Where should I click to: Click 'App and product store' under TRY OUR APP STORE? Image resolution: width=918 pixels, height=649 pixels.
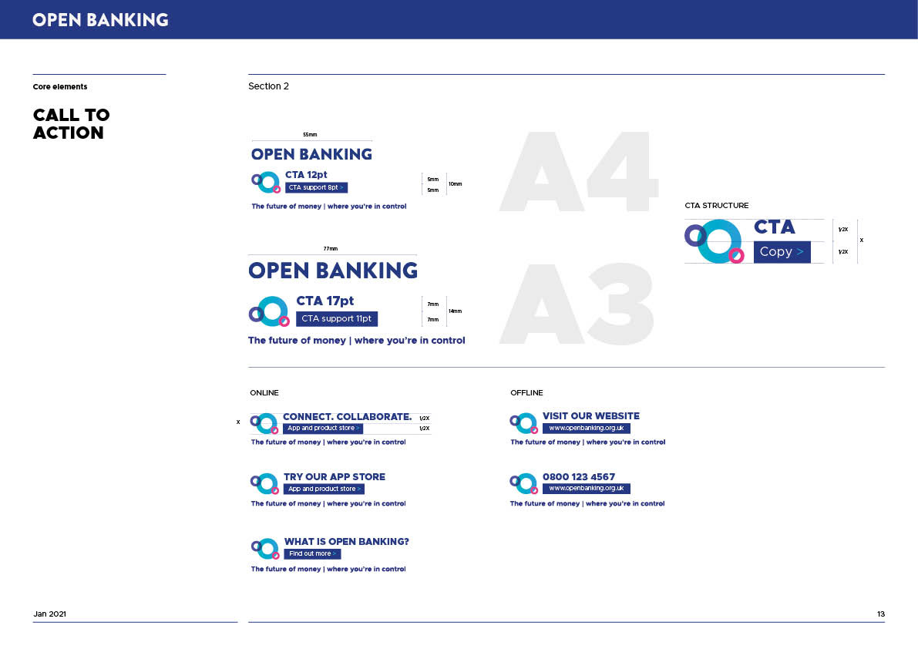[324, 489]
